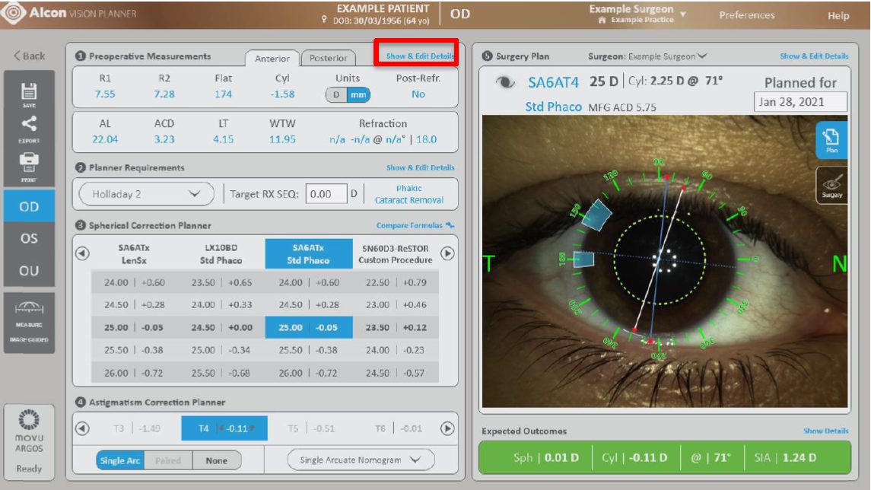The image size is (871, 490).
Task: Open Example Surgeon account menu arrow
Action: click(683, 14)
